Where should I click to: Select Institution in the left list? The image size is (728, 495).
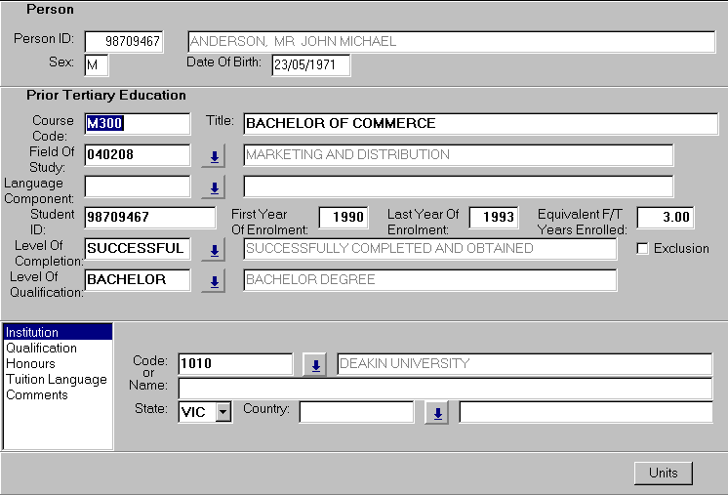32,333
